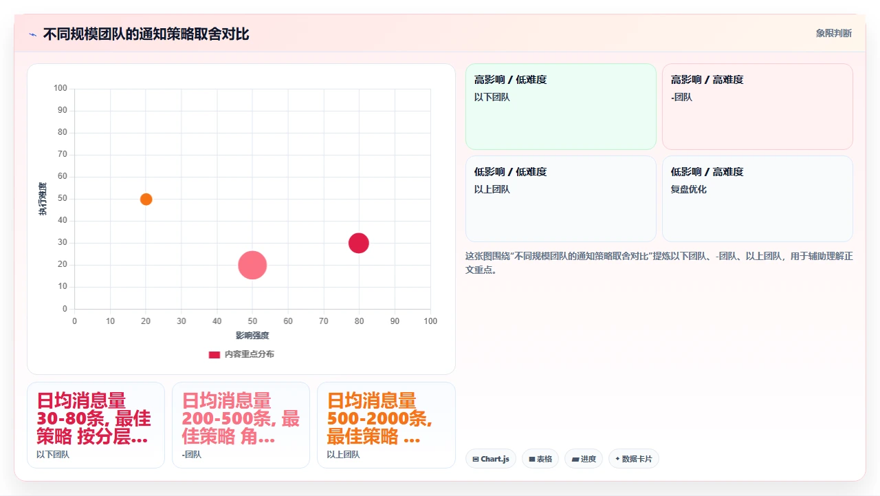Click the orange bubble on the chart
880x496 pixels.
coord(146,199)
